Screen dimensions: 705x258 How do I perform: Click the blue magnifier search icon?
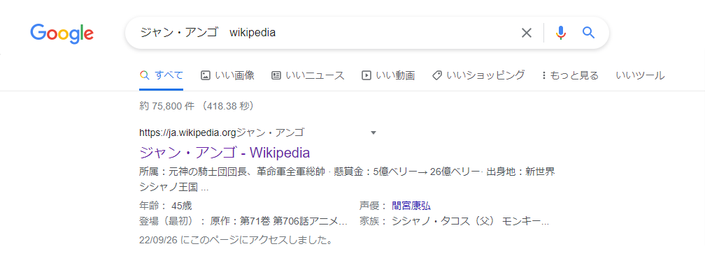point(589,32)
